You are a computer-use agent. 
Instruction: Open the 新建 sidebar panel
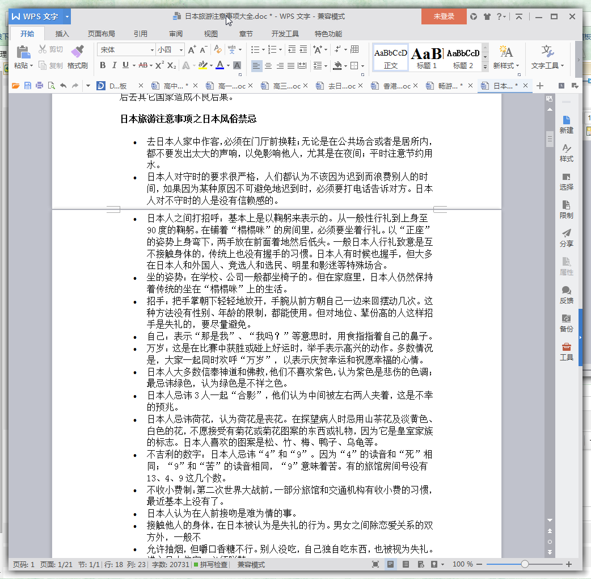pos(566,124)
